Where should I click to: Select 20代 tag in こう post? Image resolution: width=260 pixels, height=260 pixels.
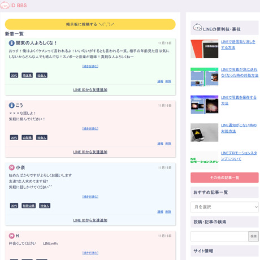click(14, 137)
